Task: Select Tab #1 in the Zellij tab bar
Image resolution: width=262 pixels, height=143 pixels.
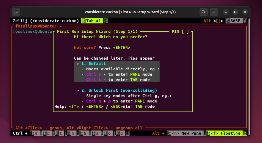Action: [x=92, y=21]
